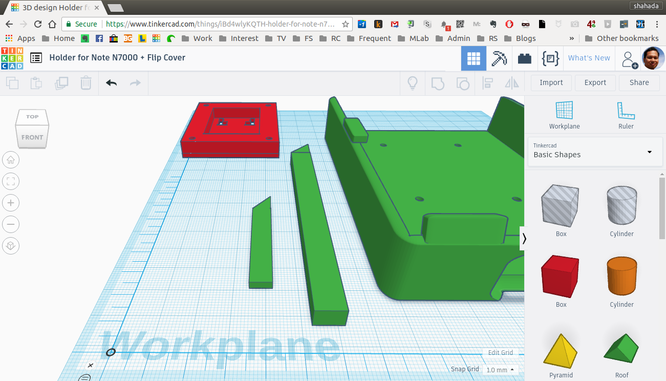Open the Work bookmarks folder
The image size is (666, 381).
[197, 38]
